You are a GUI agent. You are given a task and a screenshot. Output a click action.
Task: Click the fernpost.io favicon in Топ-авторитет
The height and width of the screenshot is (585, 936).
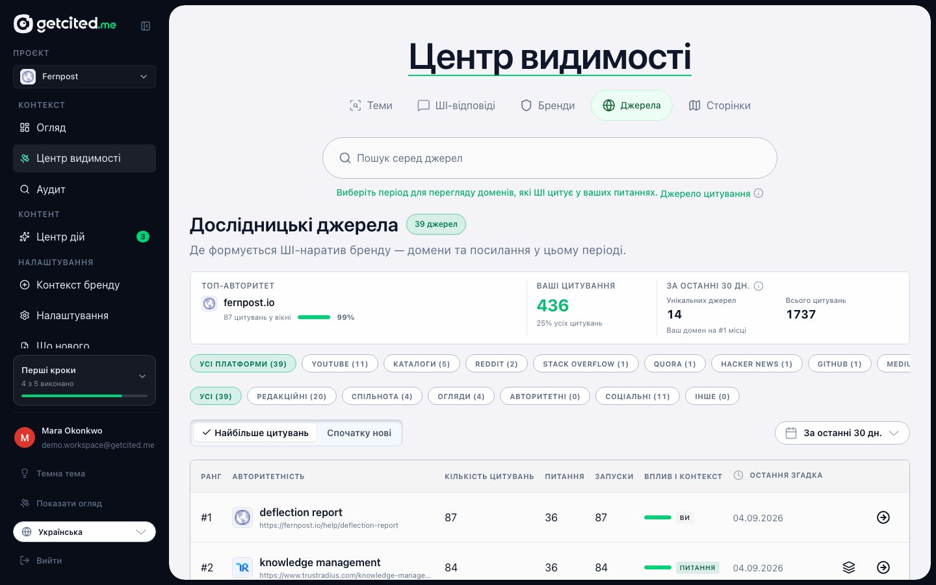209,303
